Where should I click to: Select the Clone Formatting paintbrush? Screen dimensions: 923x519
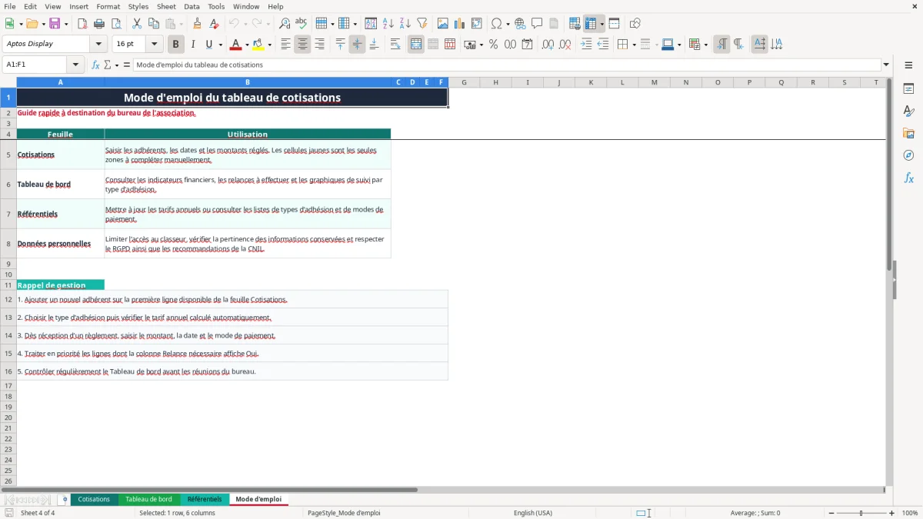(x=198, y=24)
